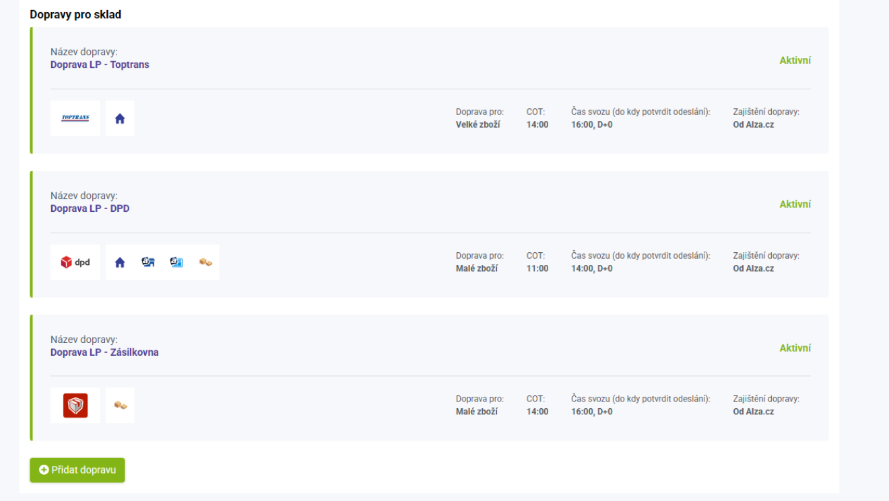Click the Dopravy pro sklad heading
Viewport: 889px width, 501px height.
[75, 14]
